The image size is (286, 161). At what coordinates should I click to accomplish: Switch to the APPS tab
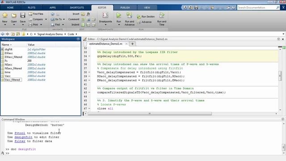point(53,8)
